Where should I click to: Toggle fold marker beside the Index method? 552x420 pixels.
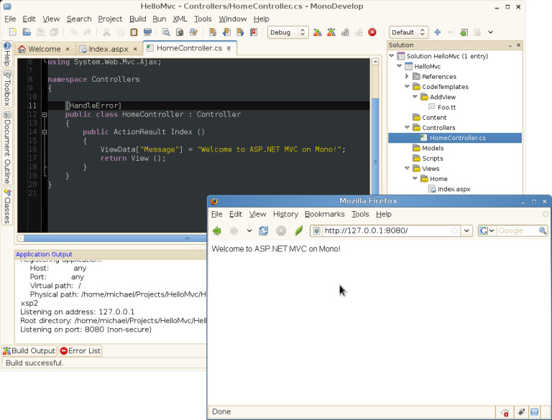pos(44,132)
